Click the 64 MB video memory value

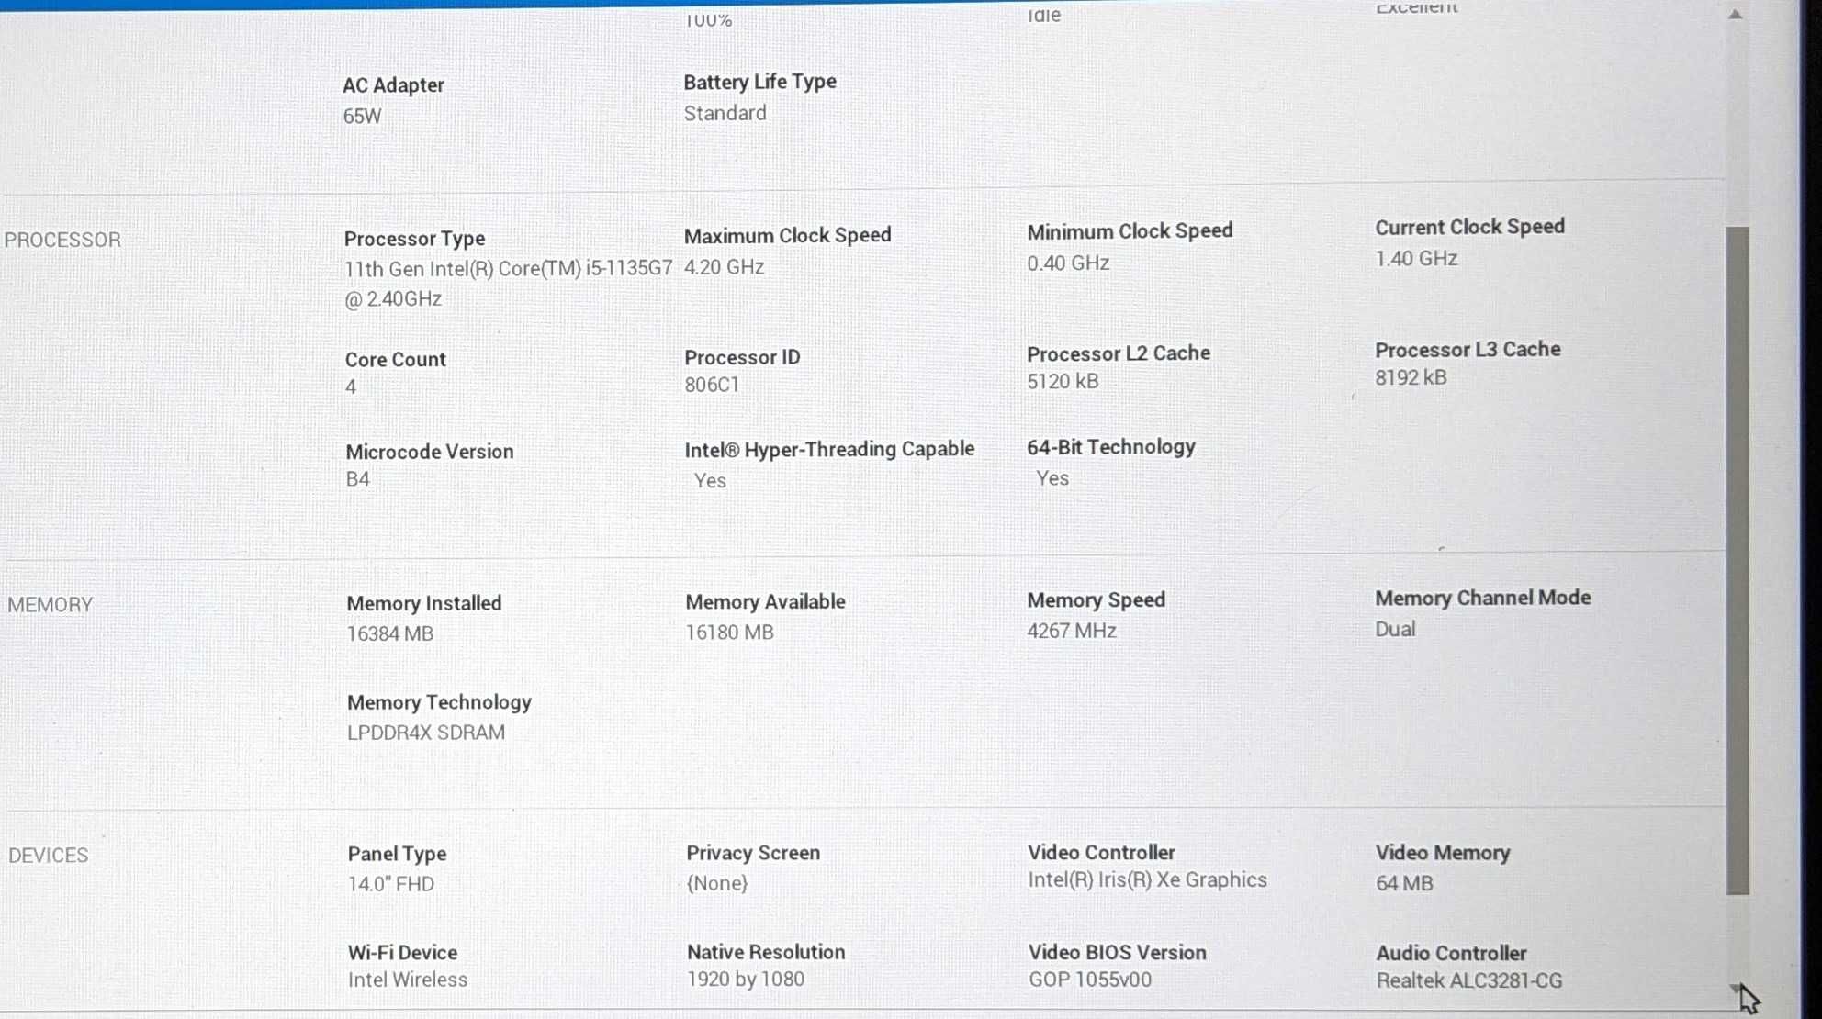click(1404, 884)
